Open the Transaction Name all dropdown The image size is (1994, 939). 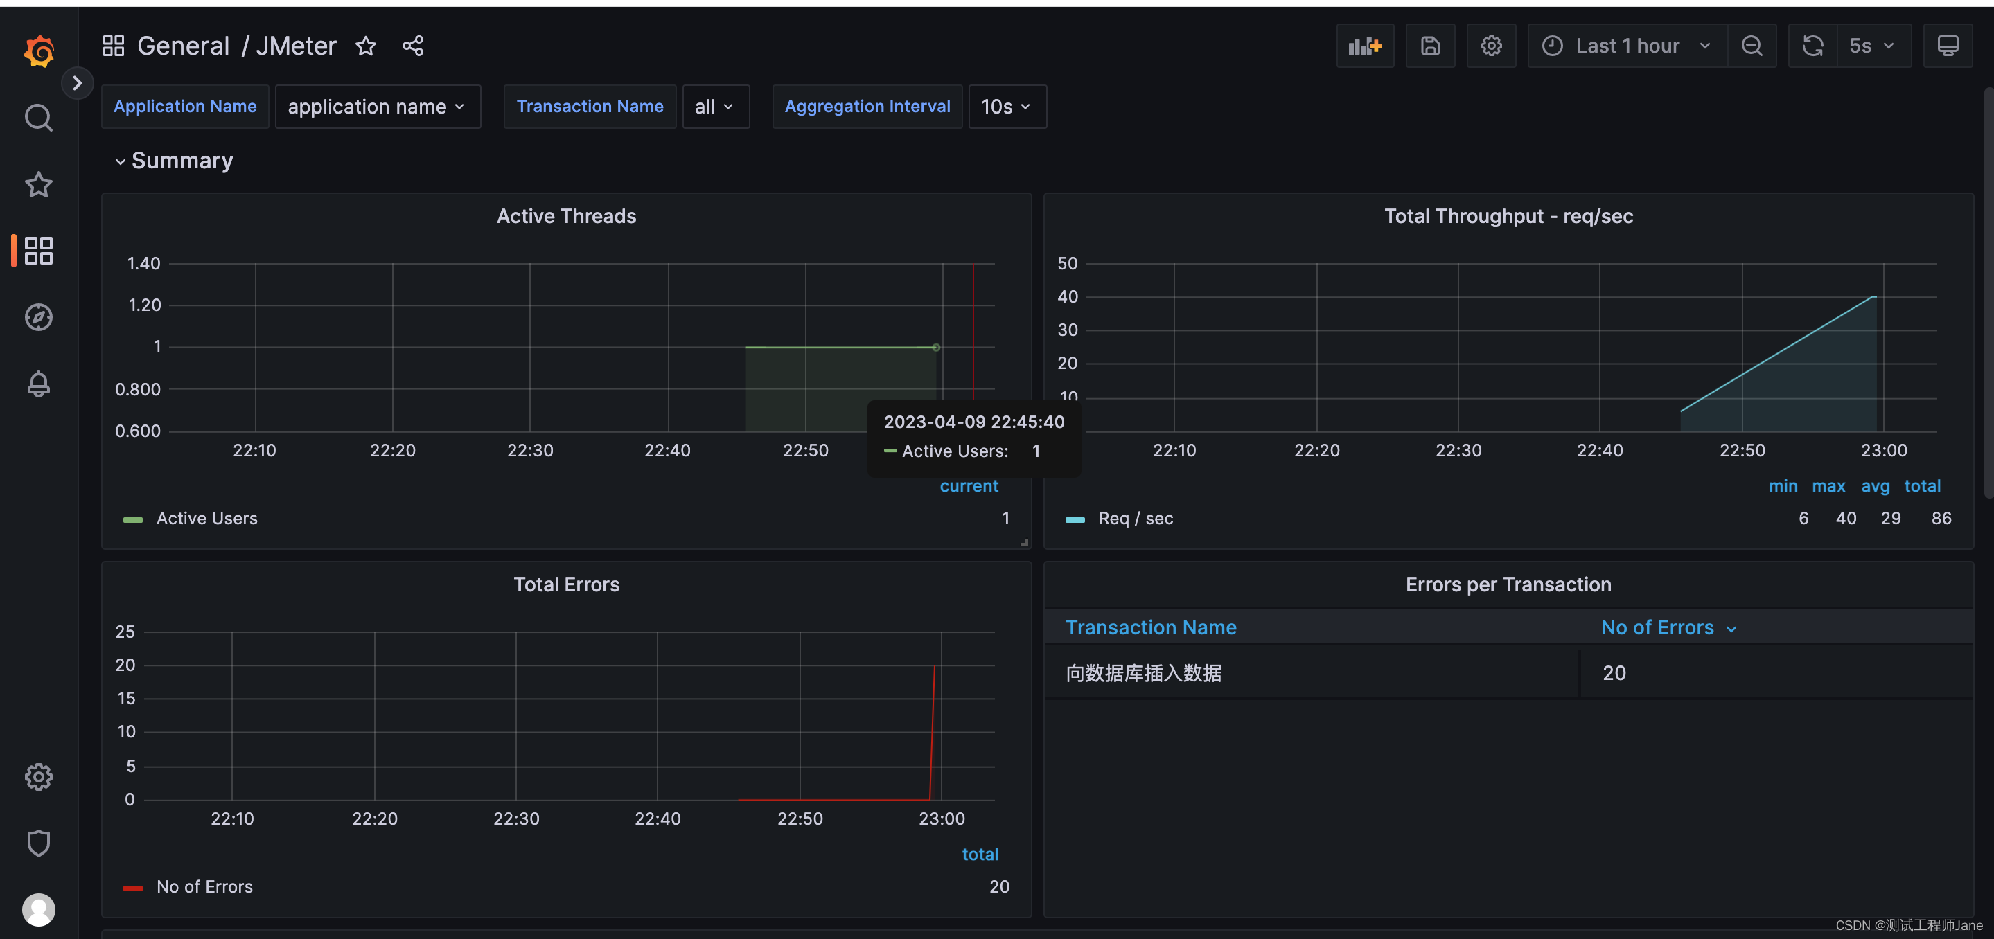tap(715, 105)
